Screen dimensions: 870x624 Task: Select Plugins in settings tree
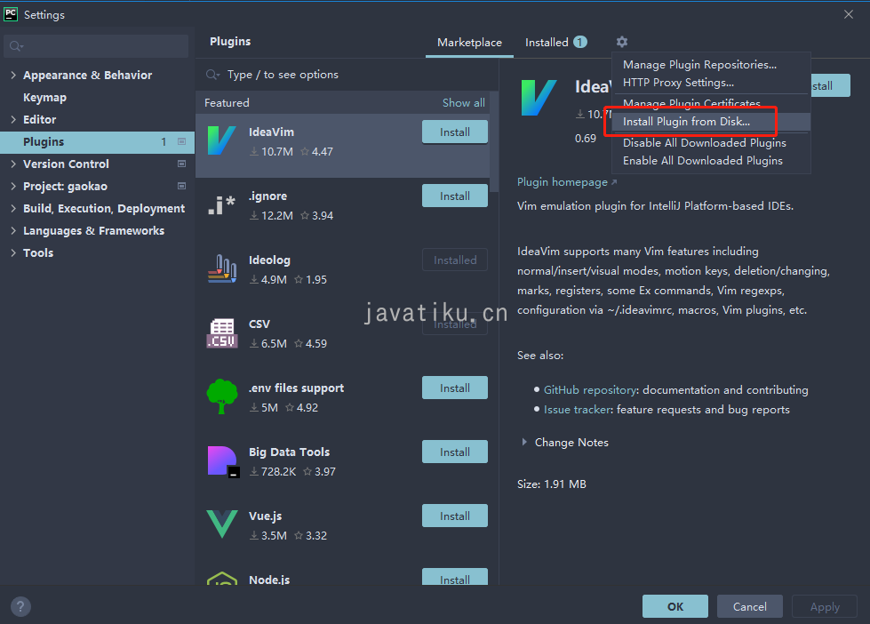[97, 141]
